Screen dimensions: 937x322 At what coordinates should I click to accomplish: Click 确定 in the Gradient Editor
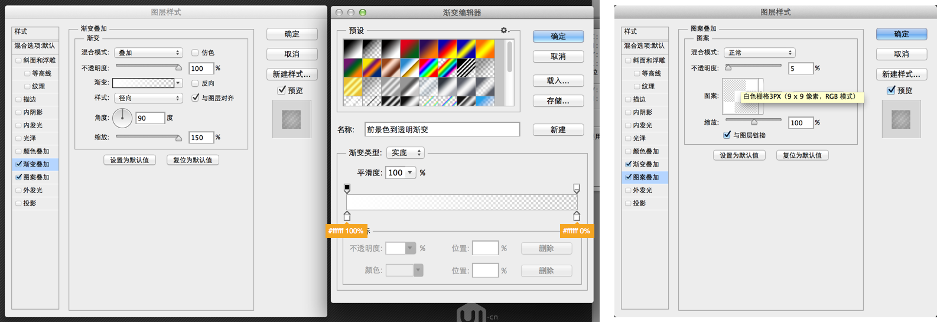pyautogui.click(x=558, y=36)
